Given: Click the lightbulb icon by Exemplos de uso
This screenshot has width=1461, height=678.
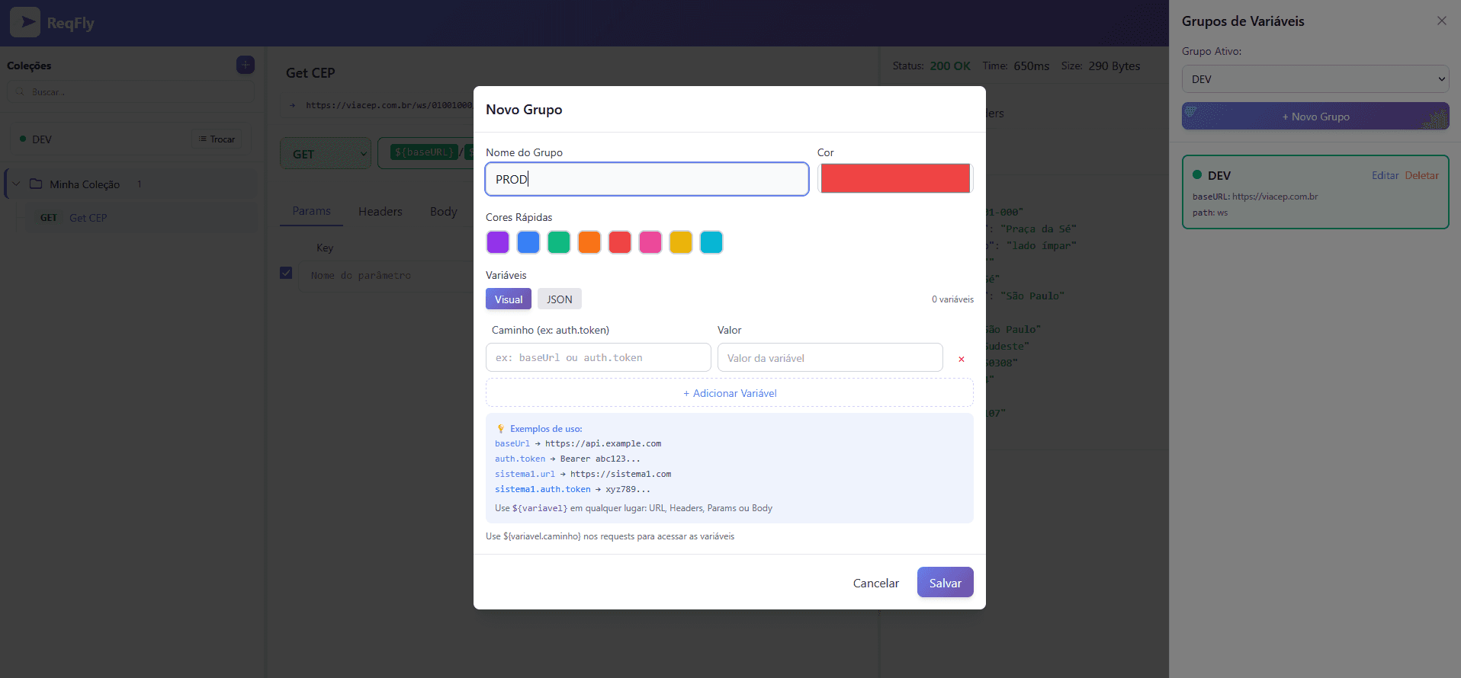Looking at the screenshot, I should (501, 429).
